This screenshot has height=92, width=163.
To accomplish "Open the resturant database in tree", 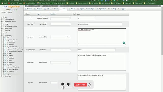I will 7,31.
